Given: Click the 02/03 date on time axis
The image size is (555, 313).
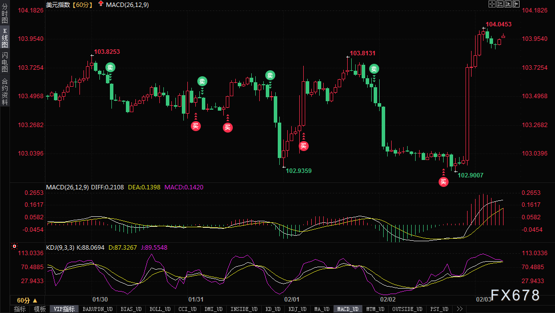Looking at the screenshot, I should click(484, 300).
